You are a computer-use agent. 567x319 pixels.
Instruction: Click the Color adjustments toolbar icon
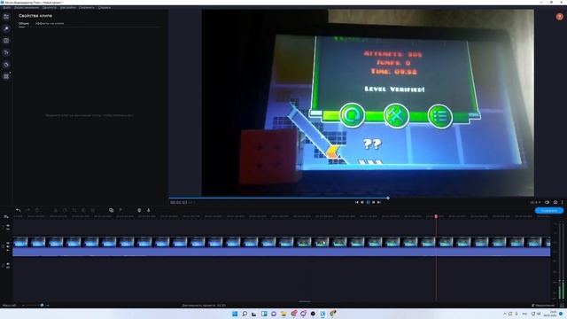tap(83, 210)
